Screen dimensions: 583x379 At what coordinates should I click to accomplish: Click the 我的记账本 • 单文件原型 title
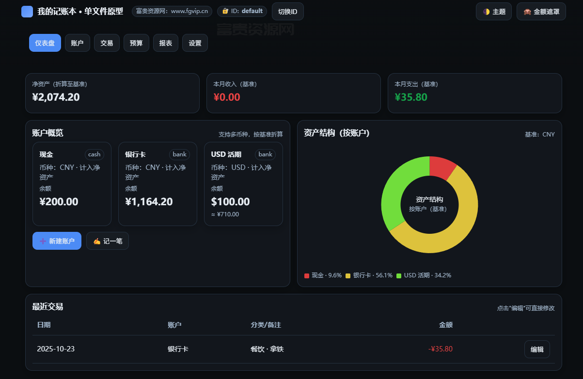(80, 11)
